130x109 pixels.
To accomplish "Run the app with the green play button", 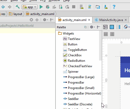I will click(41, 7).
